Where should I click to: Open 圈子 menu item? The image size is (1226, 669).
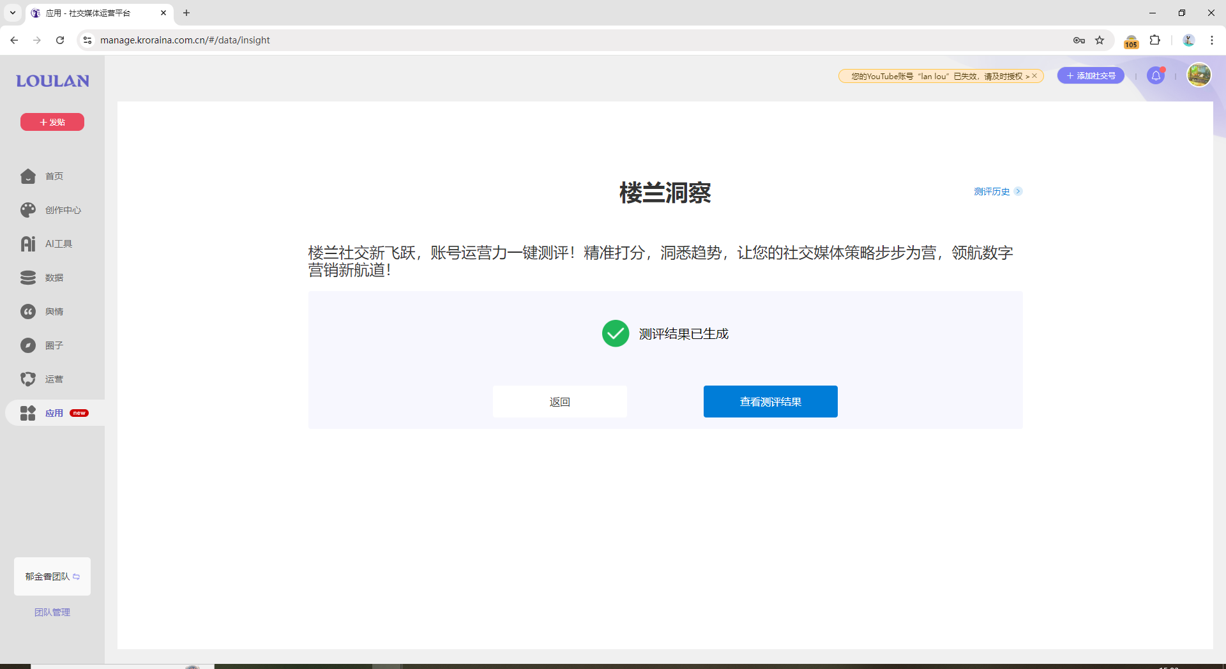(x=54, y=345)
